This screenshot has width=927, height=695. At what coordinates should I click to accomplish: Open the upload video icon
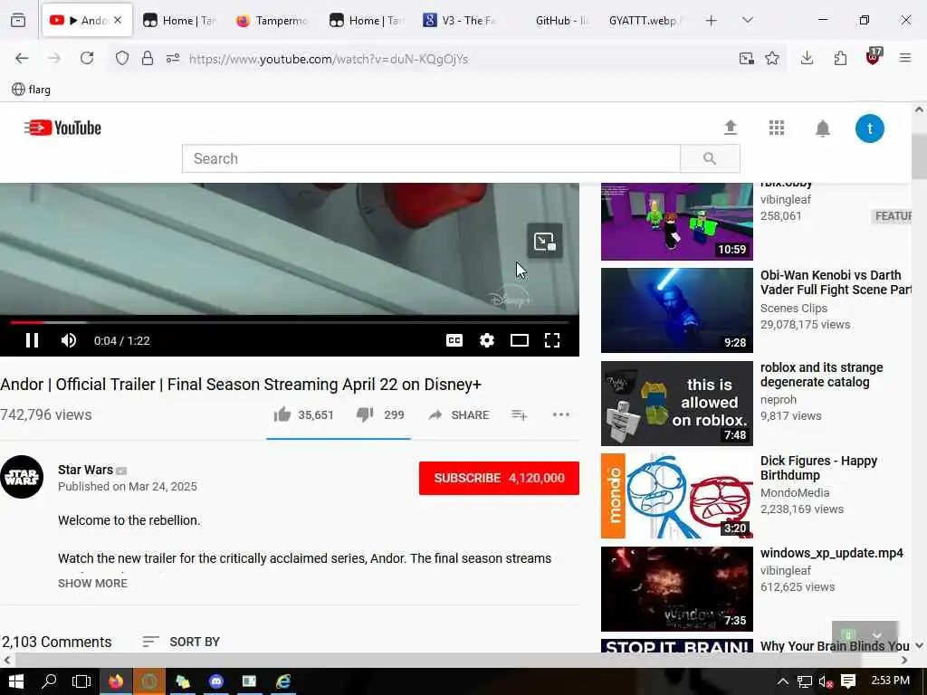click(x=731, y=128)
